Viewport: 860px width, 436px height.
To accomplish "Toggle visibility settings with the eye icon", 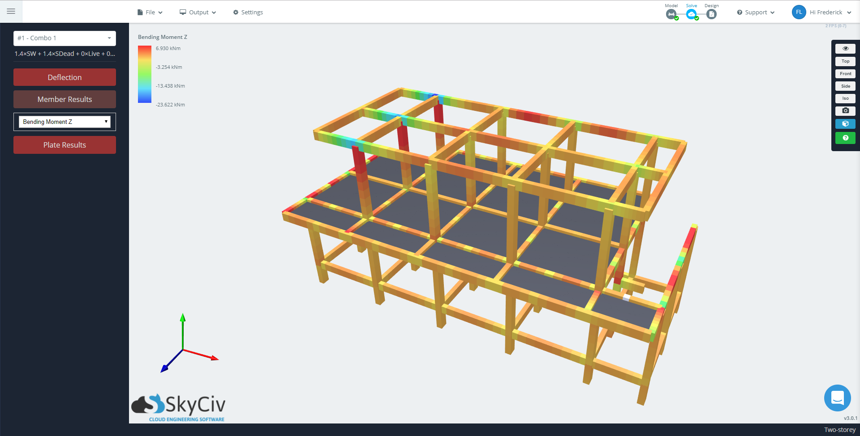I will 845,48.
